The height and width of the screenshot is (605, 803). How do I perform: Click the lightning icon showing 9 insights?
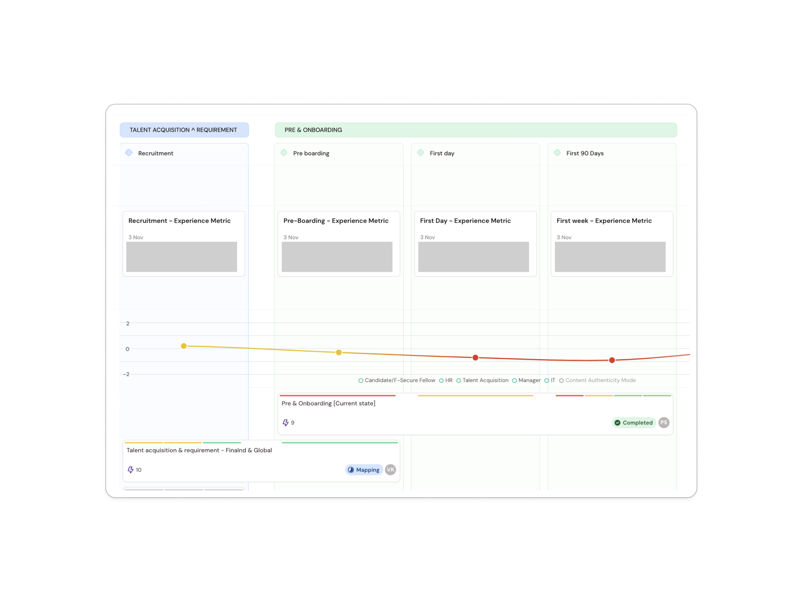285,423
